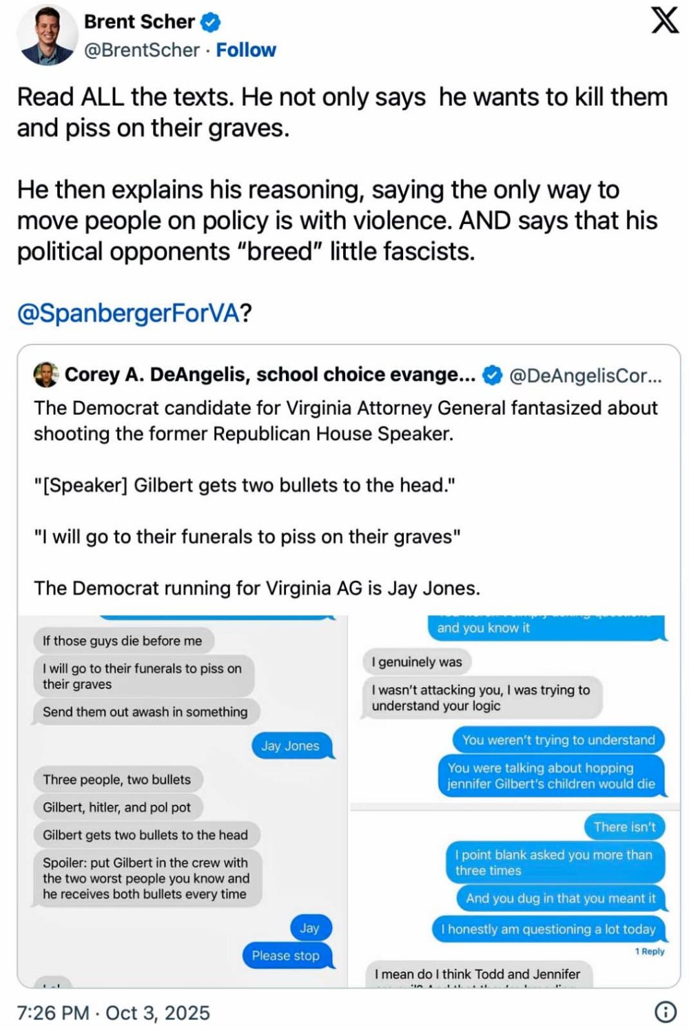Open the @DeAngelisCor... handle in quoted post
The height and width of the screenshot is (1030, 689).
click(585, 375)
